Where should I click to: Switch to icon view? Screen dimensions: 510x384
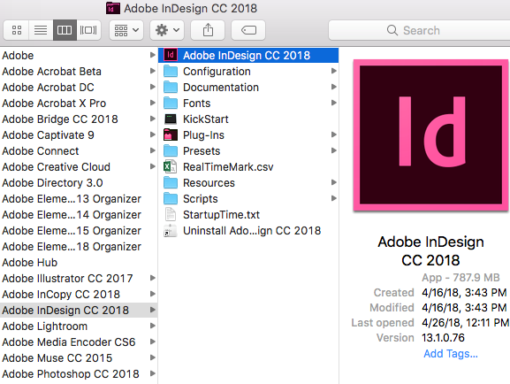[x=17, y=30]
